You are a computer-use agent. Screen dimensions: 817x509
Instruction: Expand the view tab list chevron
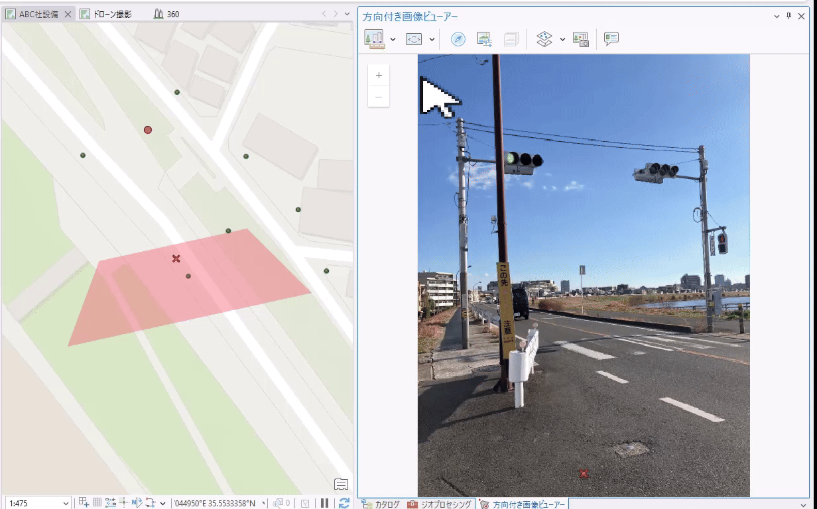(x=347, y=14)
